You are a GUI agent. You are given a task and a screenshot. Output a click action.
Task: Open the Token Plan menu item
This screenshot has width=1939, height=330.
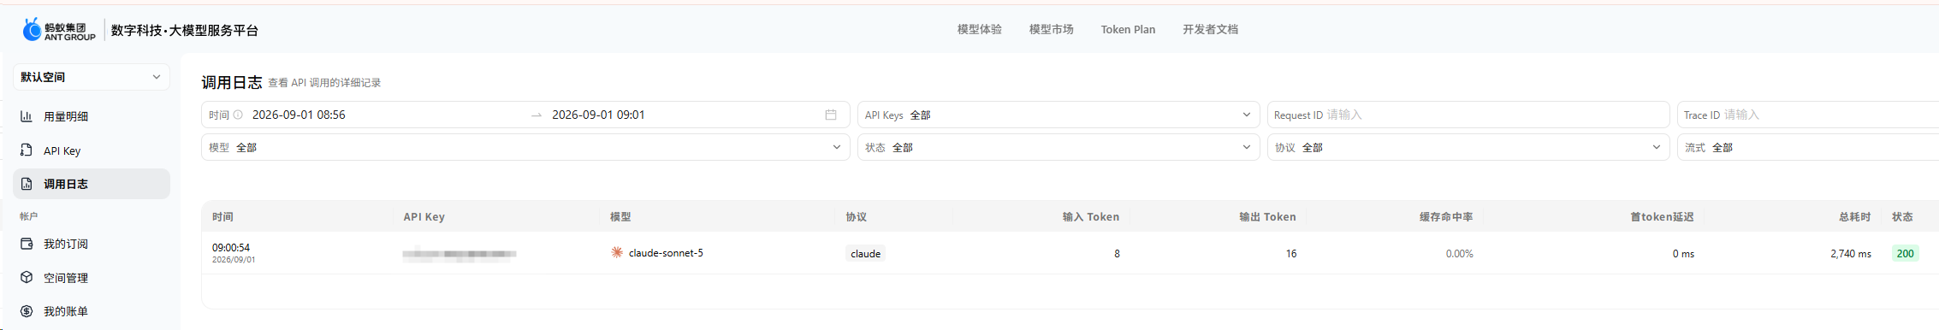coord(1128,29)
